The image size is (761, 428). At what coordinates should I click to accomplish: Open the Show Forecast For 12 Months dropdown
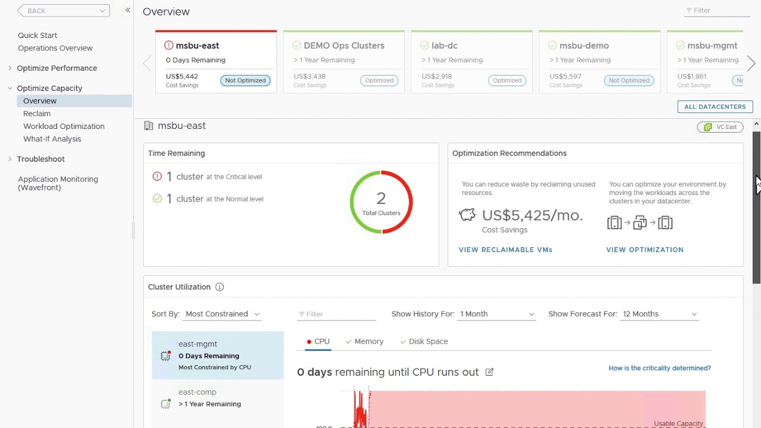pyautogui.click(x=658, y=314)
